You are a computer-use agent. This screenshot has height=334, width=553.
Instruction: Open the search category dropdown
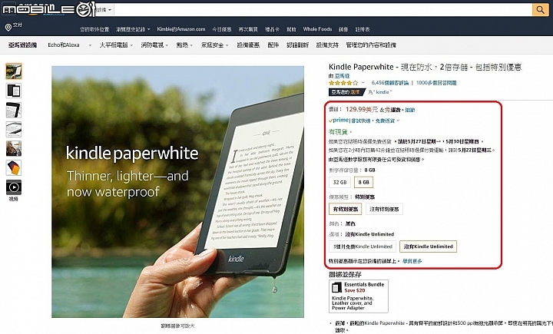tap(104, 10)
